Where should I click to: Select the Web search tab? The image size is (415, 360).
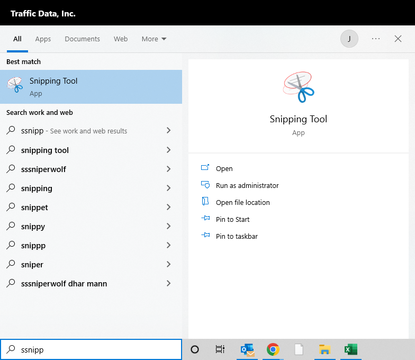point(121,39)
